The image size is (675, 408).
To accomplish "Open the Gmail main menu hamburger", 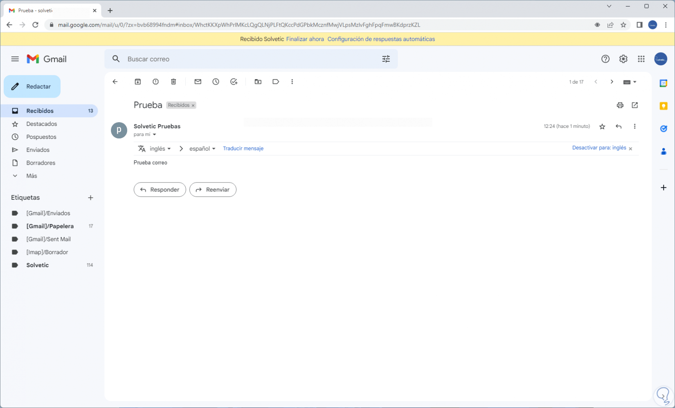I will click(15, 59).
